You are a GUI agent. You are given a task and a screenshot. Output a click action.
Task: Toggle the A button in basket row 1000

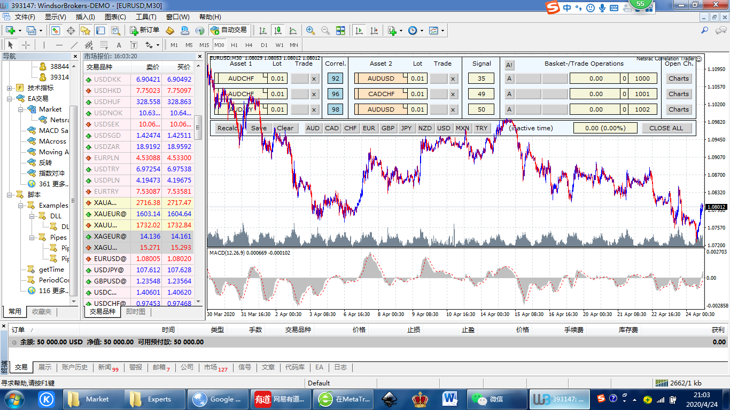click(509, 78)
